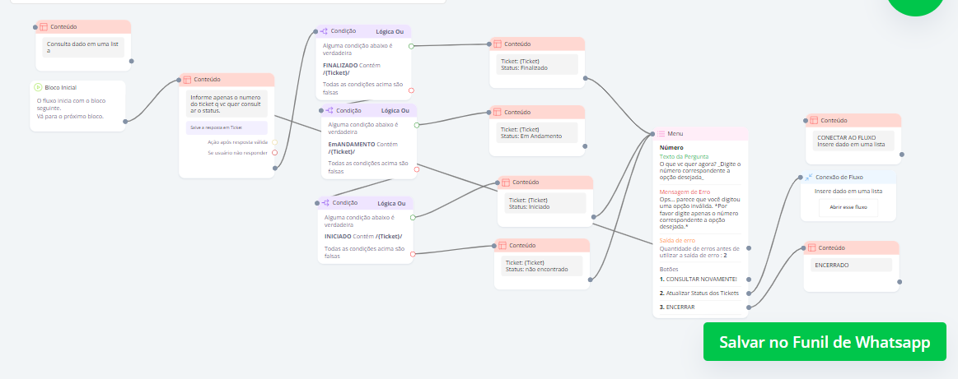Open 'Lógica Ou' on the EmANDAMENTO condition
The height and width of the screenshot is (379, 958).
395,110
